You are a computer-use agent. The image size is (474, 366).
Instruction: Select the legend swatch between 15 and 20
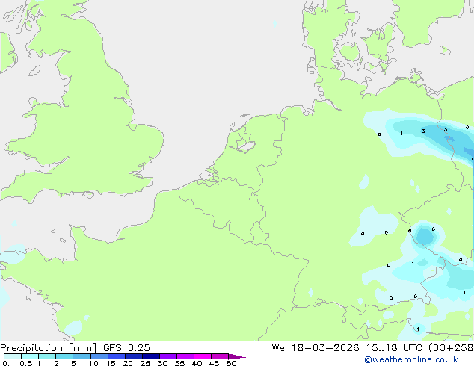pos(116,356)
